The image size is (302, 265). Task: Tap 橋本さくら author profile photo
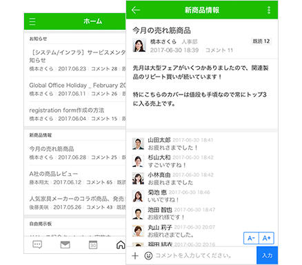139,45
